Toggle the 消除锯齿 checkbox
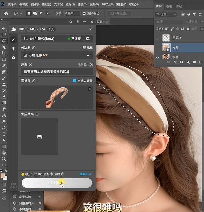 click(84, 13)
